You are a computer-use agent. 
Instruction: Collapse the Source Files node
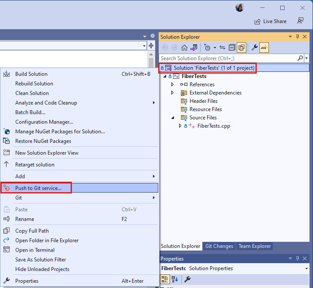point(173,118)
